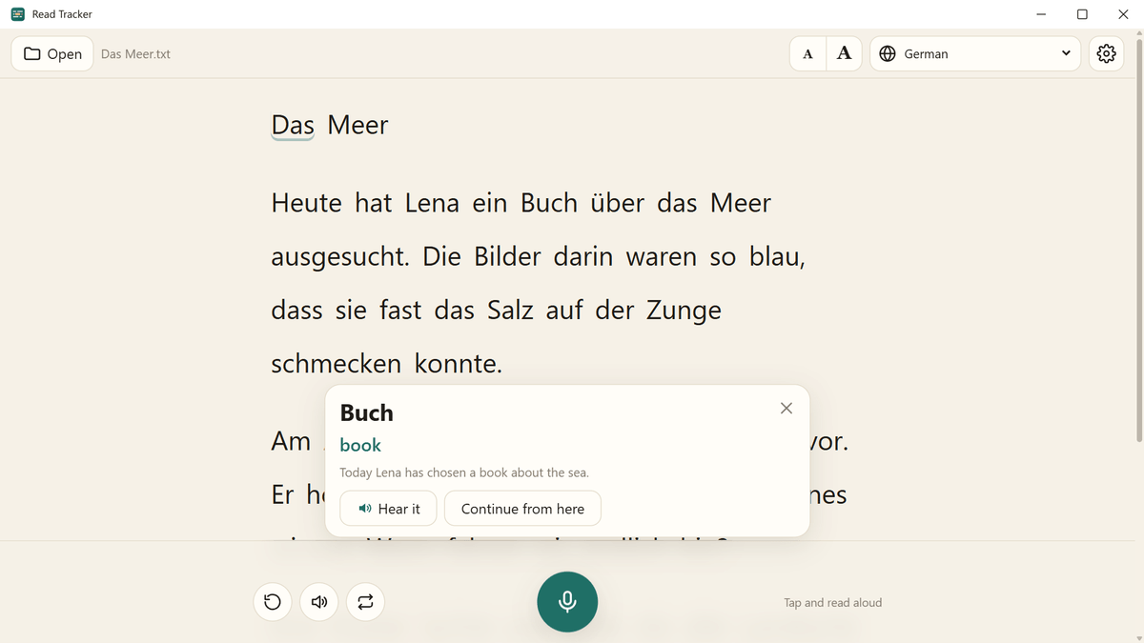This screenshot has height=643, width=1144.
Task: Click the word "waren"
Action: click(662, 257)
